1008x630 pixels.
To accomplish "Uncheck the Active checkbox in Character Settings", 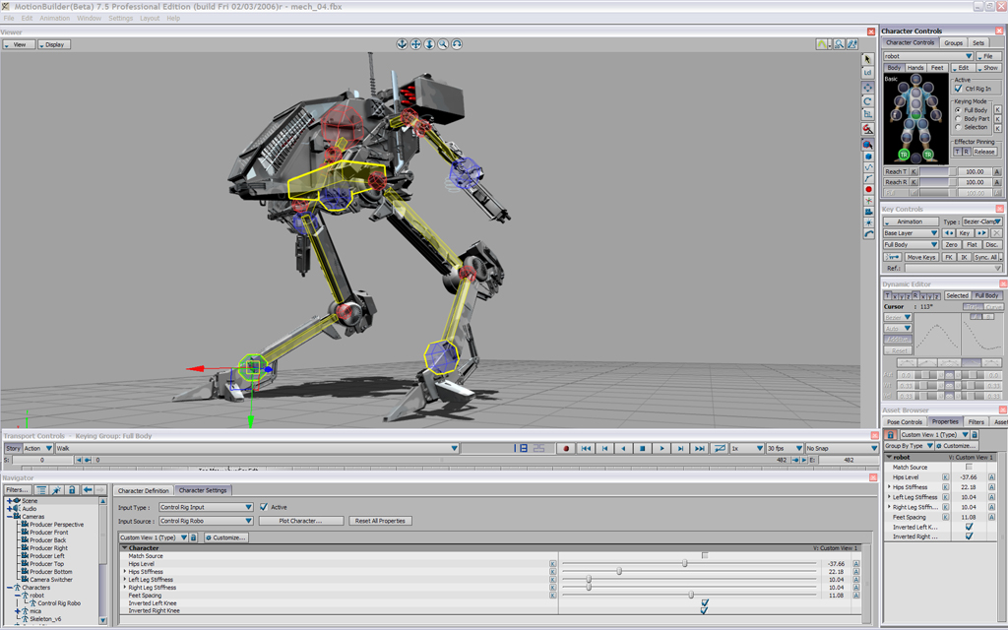I will (x=263, y=507).
